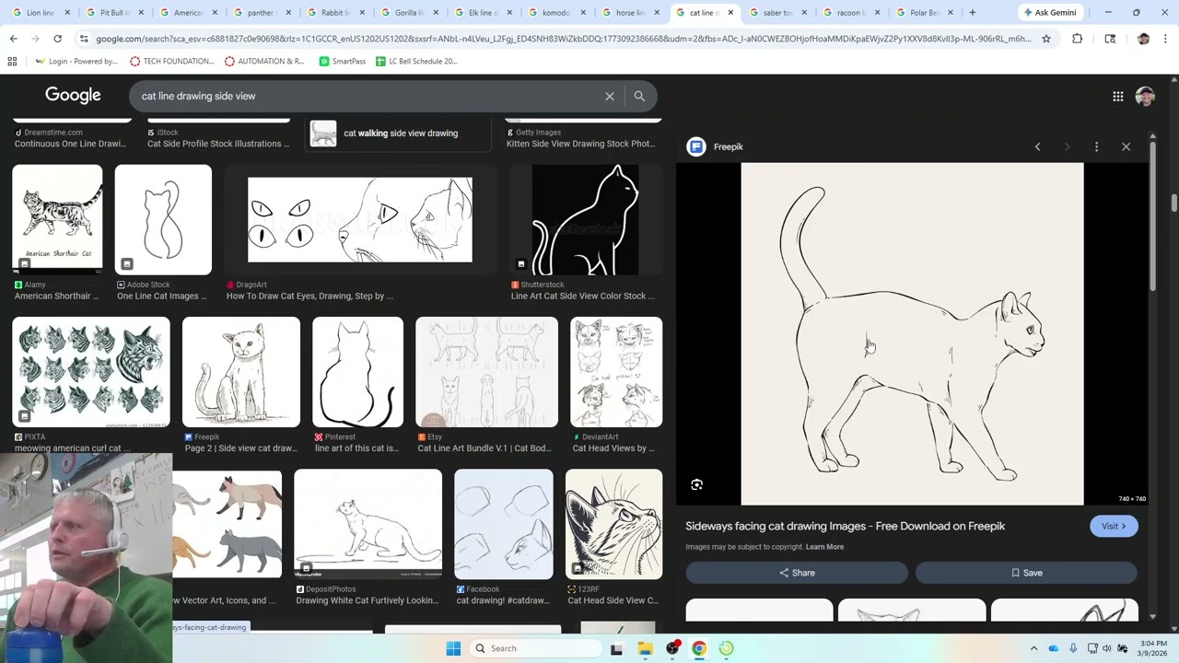Open File Explorer from taskbar
1179x663 pixels.
pyautogui.click(x=645, y=648)
